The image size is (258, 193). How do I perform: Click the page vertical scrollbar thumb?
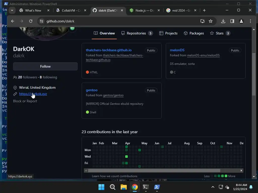(254, 75)
